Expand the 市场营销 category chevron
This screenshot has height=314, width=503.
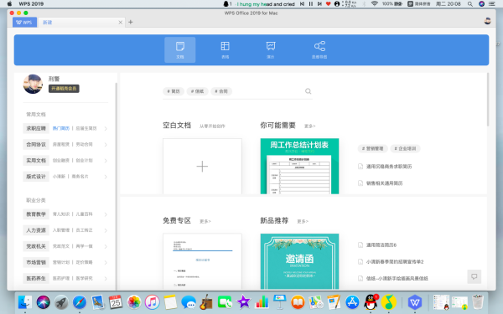[x=106, y=262]
